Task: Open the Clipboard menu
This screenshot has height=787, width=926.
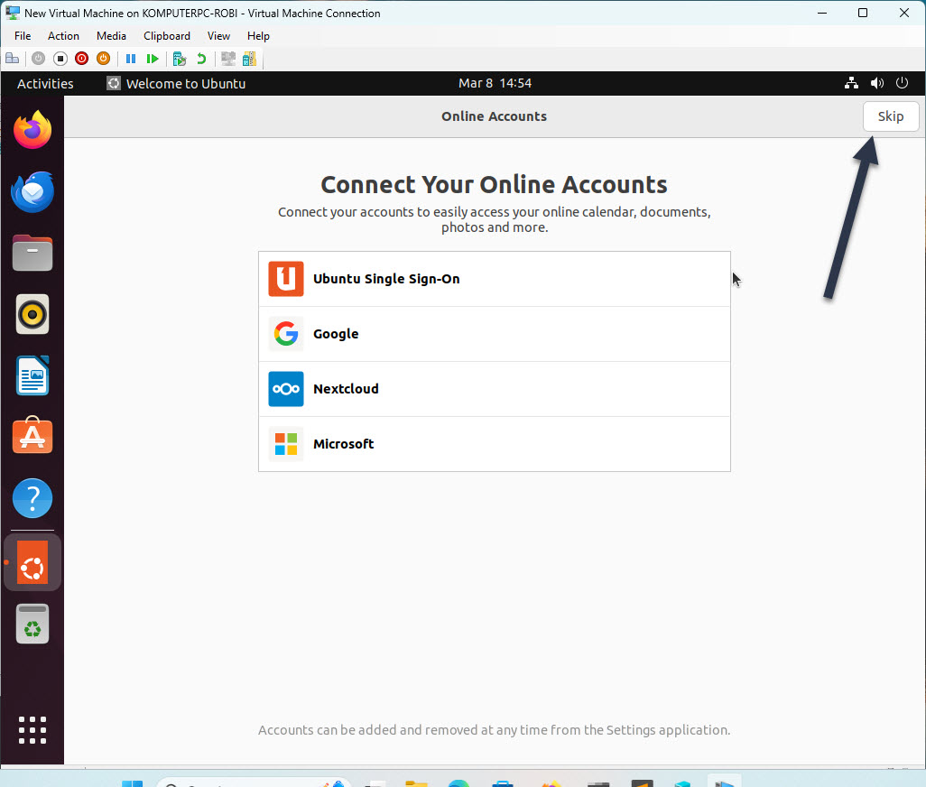Action: pos(166,36)
